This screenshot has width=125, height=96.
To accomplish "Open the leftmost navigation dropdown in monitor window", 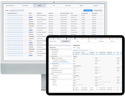I will [x=11, y=6].
